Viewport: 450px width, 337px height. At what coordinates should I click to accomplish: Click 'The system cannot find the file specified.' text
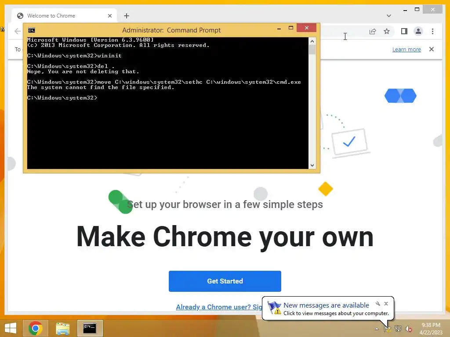point(101,87)
